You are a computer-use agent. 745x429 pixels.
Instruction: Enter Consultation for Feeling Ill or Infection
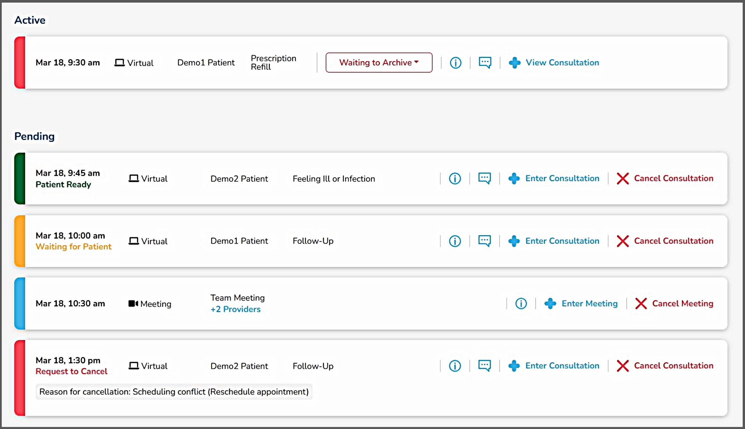click(554, 178)
